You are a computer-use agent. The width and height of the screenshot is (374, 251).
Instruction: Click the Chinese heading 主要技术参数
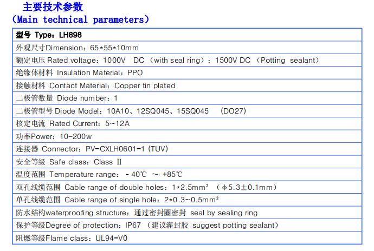coord(53,7)
